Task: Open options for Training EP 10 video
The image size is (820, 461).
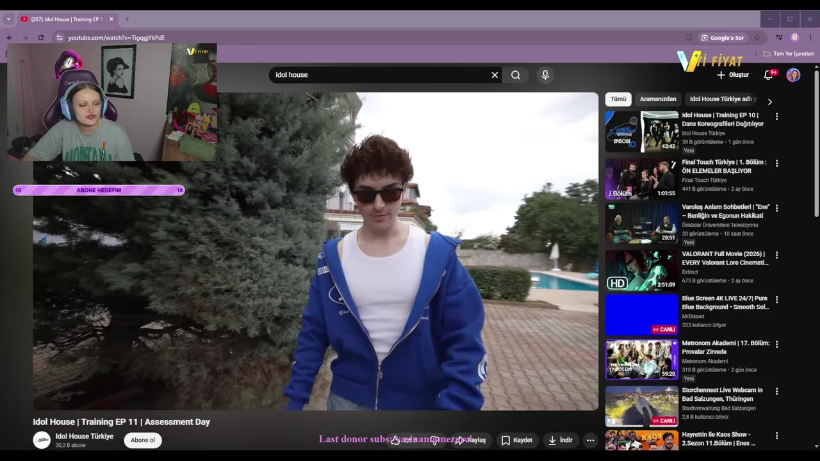Action: pyautogui.click(x=777, y=117)
